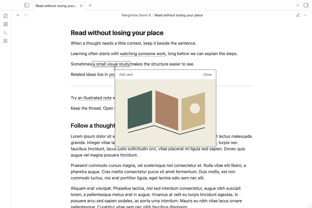Open the new tab plus icon
Screen dimensions: 312x208
[90, 5]
